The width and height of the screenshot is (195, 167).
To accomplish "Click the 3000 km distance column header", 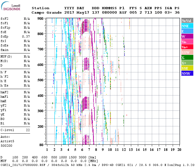I will click(x=82, y=157).
